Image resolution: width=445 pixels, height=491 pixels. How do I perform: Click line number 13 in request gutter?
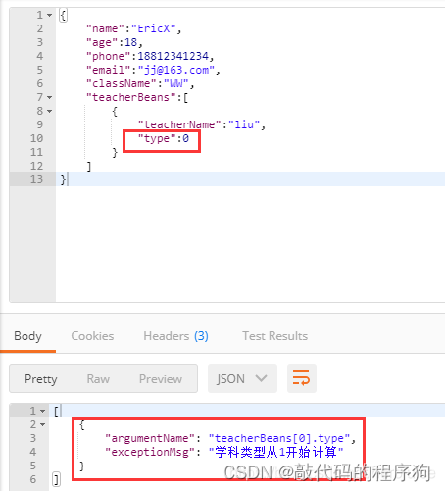tap(36, 179)
